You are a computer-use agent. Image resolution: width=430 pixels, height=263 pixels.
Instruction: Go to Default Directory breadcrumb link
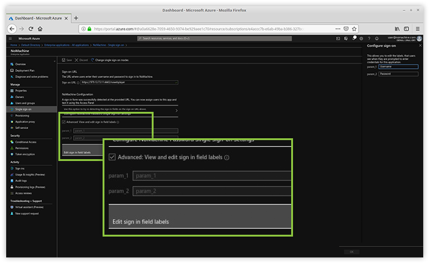click(31, 45)
